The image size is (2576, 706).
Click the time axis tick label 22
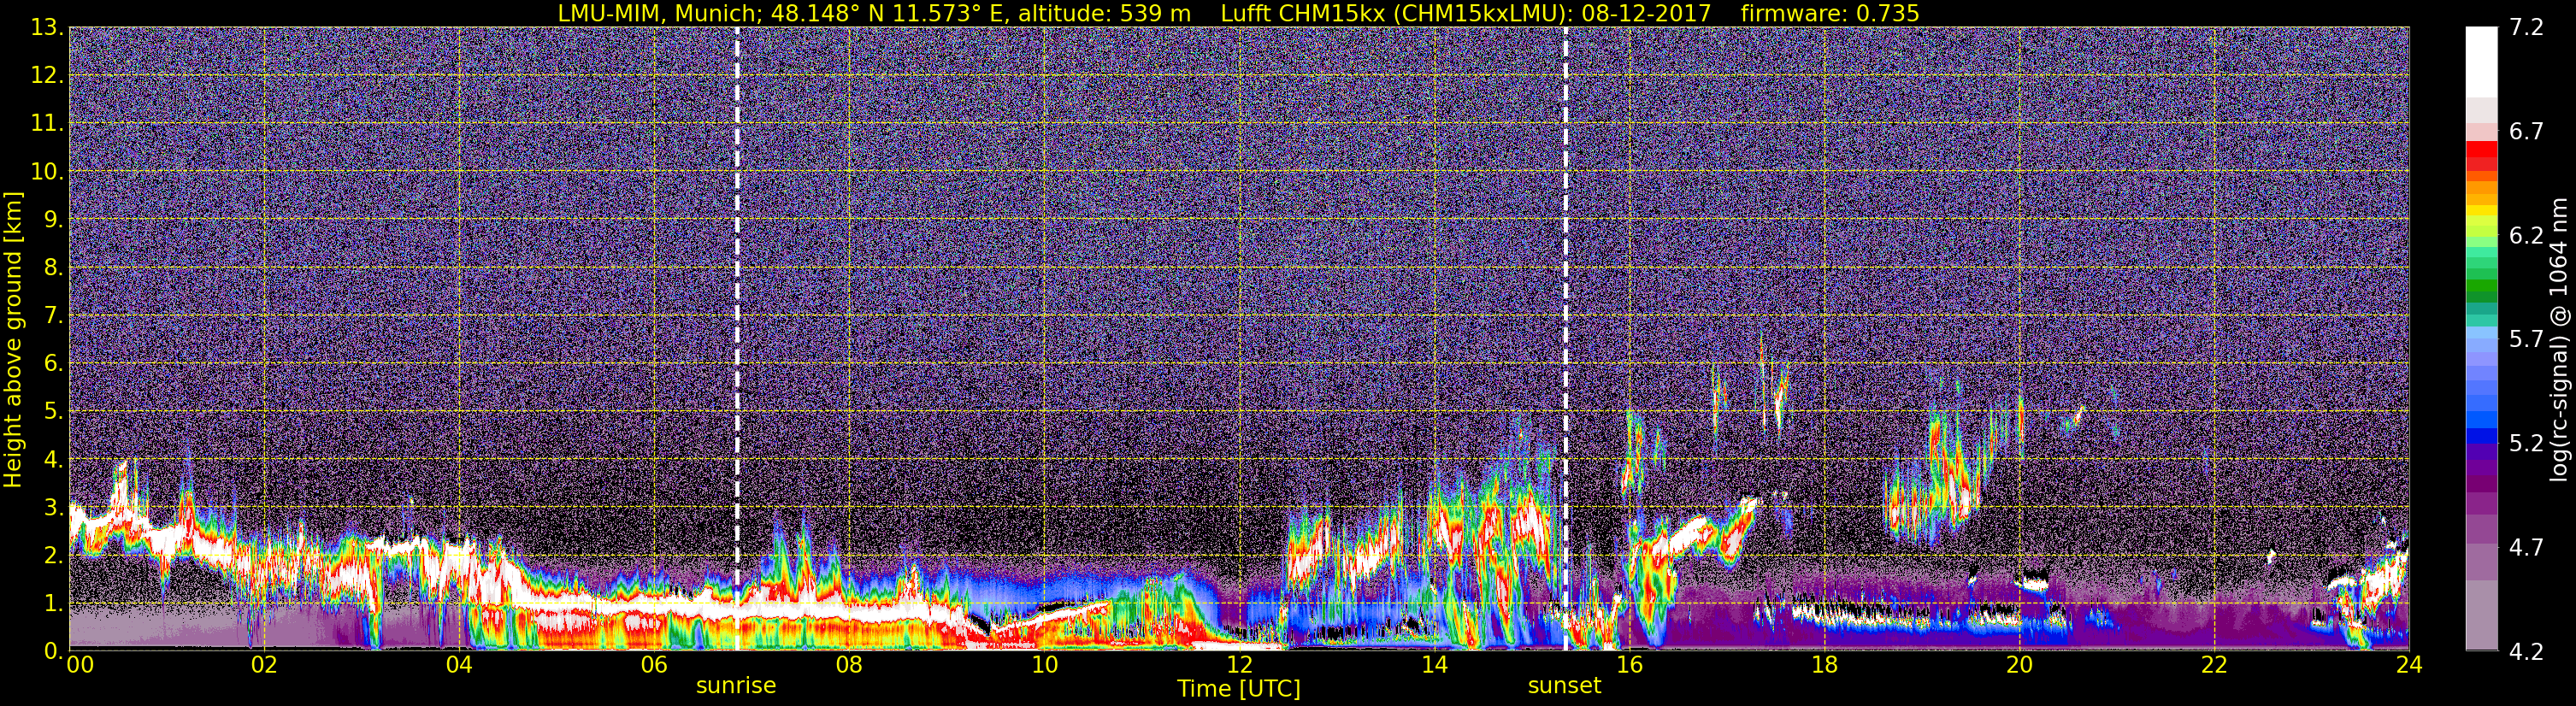pos(2214,666)
